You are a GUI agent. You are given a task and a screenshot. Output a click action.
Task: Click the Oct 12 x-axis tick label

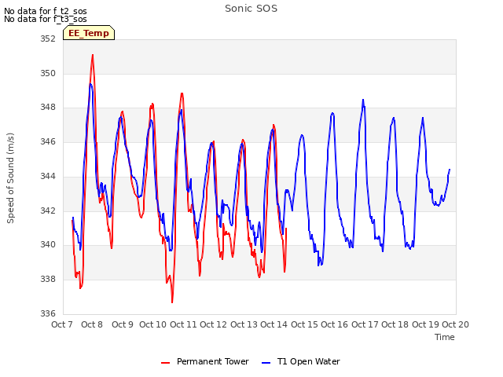click(x=213, y=324)
